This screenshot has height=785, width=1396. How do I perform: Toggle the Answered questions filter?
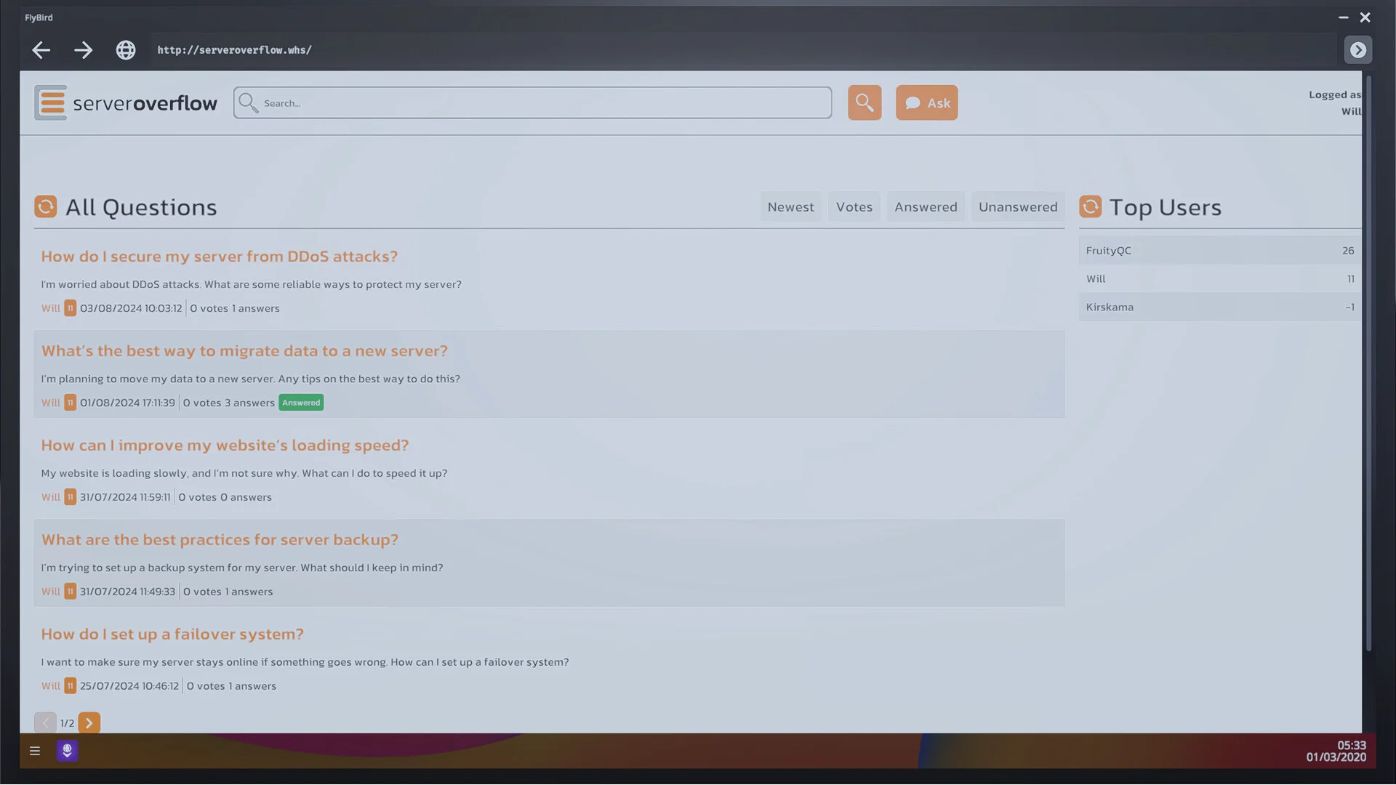(x=925, y=206)
